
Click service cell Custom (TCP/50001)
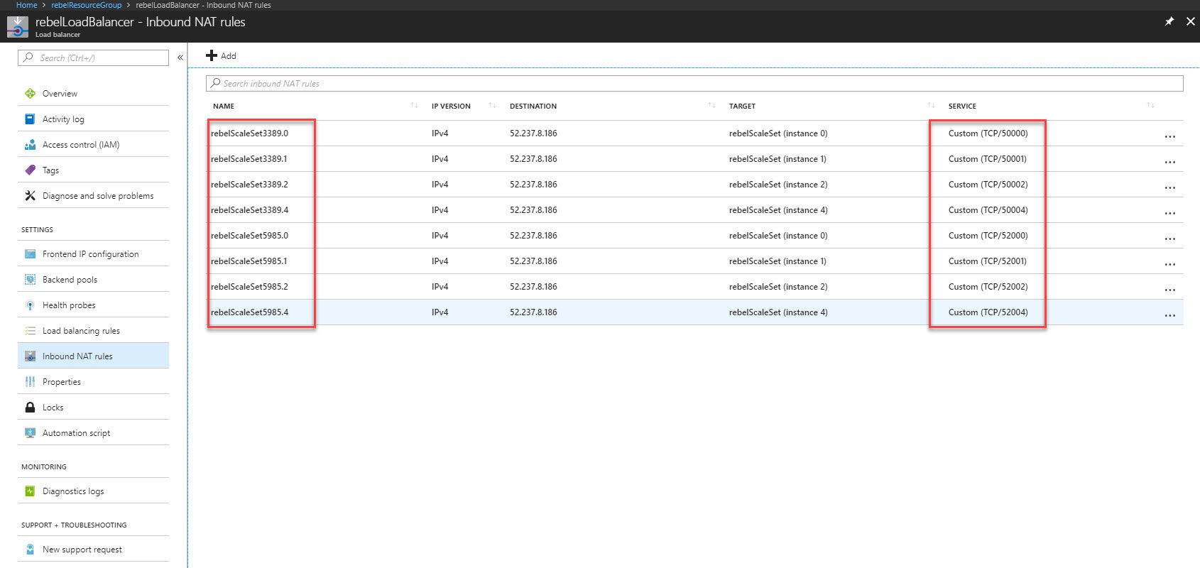click(988, 158)
